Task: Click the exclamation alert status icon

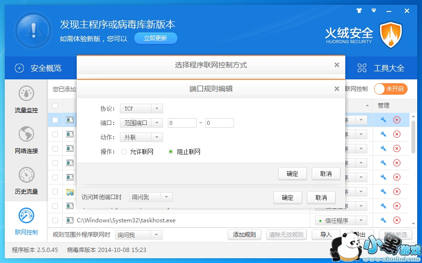Action: pyautogui.click(x=34, y=30)
